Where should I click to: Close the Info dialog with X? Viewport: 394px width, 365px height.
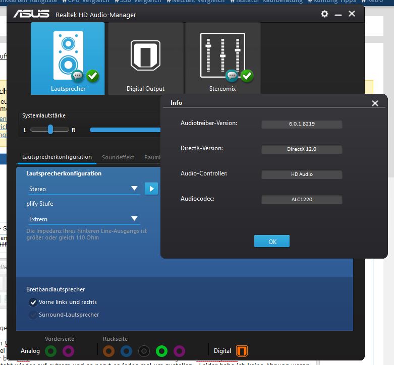pos(375,103)
